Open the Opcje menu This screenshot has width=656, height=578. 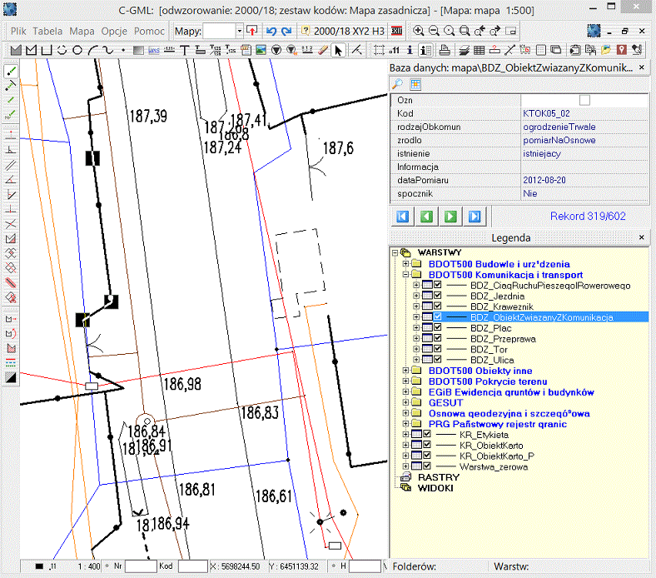click(114, 30)
